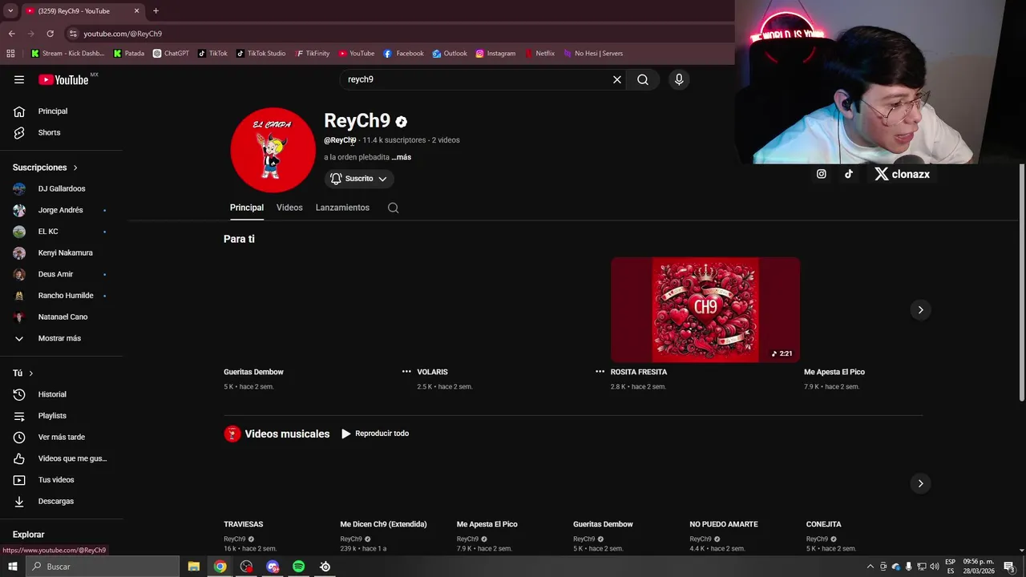Screen dimensions: 1026x577
Task: Open Me Dicen Ch9 (Extendida) video
Action: (x=383, y=524)
